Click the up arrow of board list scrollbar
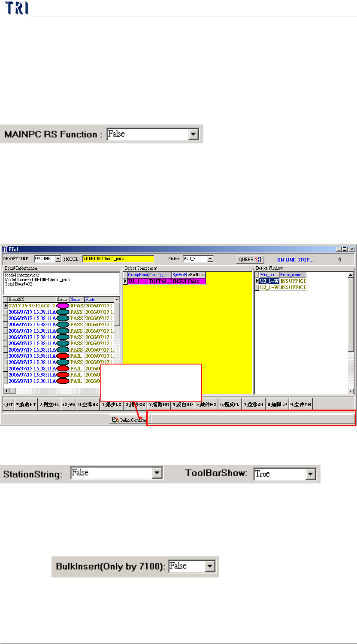357x644 pixels. tap(117, 299)
